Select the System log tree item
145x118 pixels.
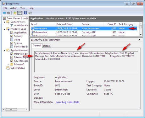click(x=18, y=43)
